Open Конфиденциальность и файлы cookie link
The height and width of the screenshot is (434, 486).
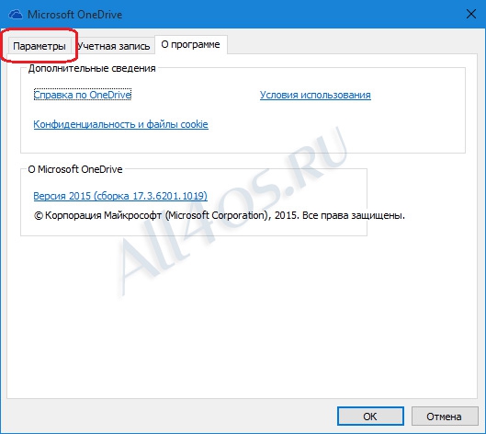point(121,124)
